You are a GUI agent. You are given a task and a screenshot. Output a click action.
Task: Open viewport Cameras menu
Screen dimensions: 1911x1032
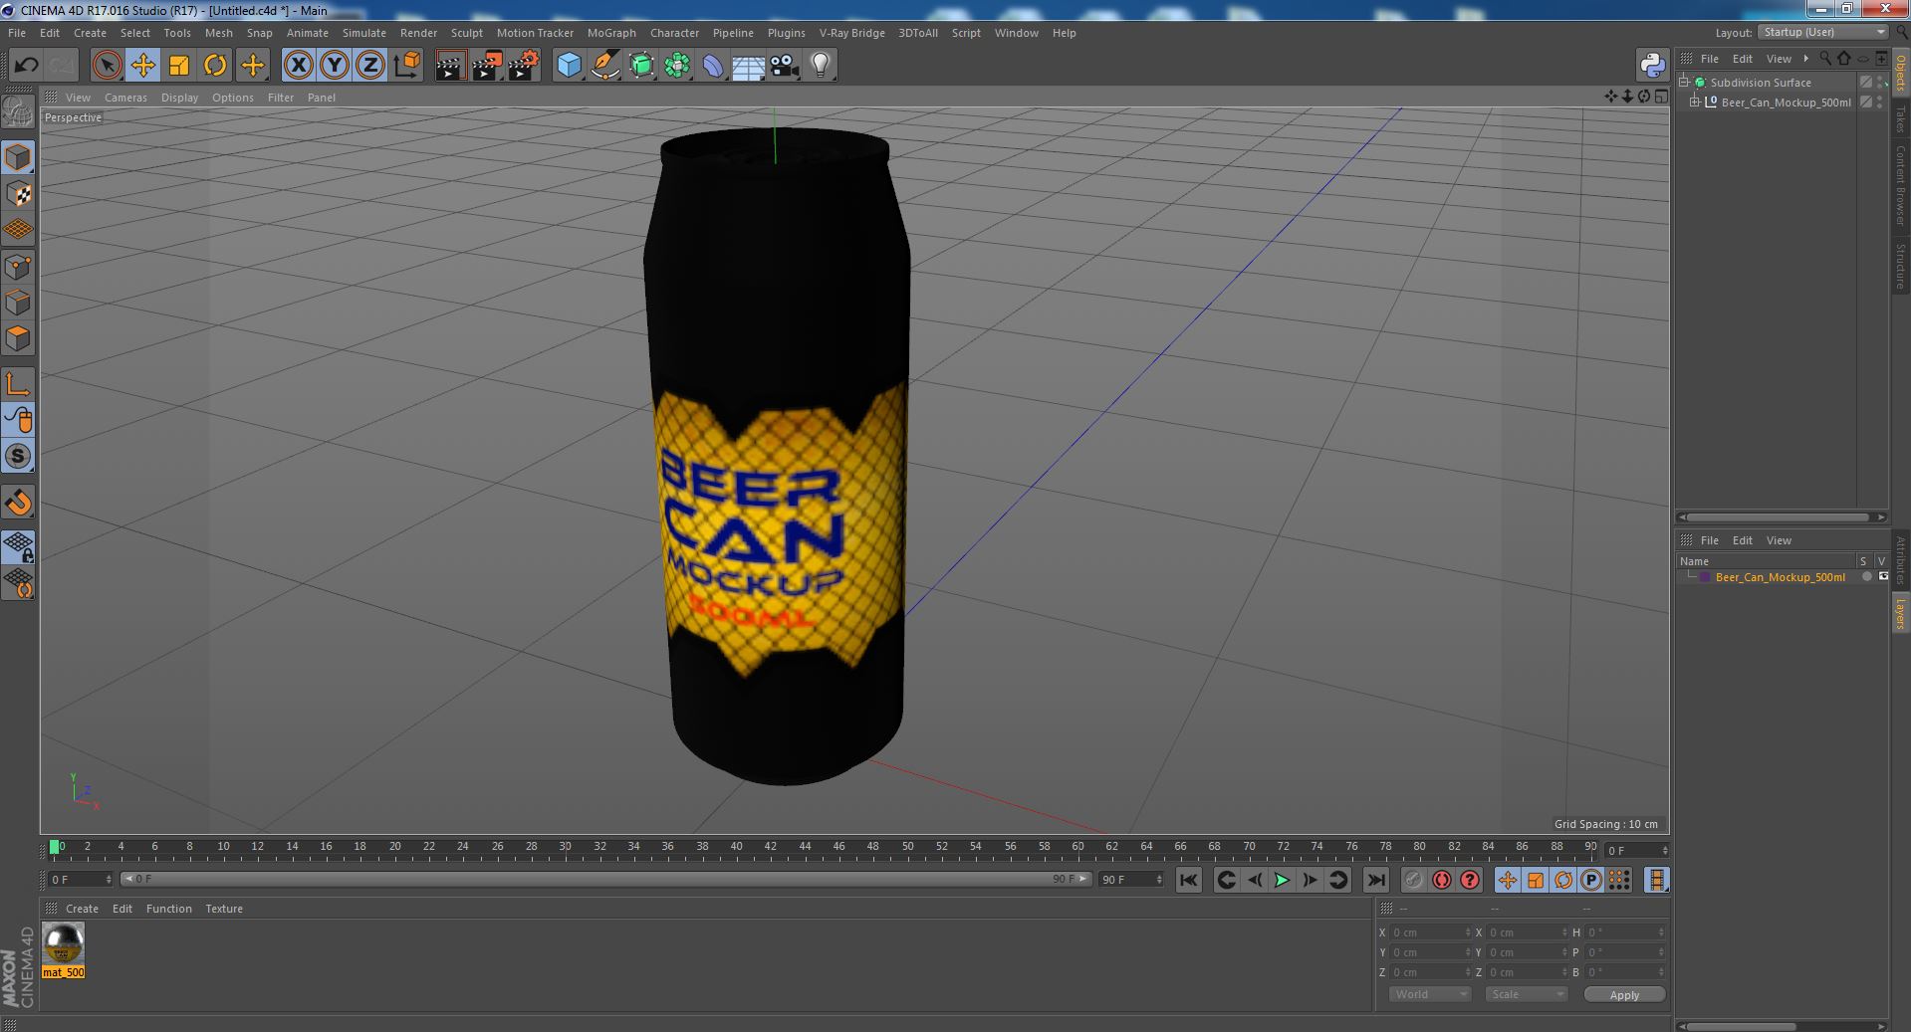(x=125, y=98)
